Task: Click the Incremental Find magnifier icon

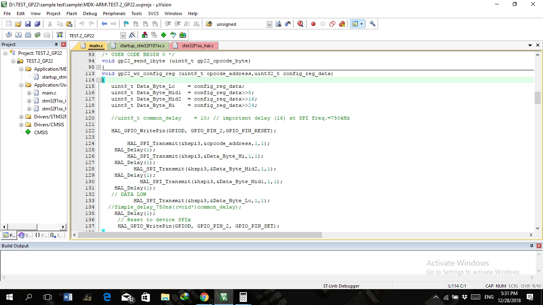Action: pos(288,24)
